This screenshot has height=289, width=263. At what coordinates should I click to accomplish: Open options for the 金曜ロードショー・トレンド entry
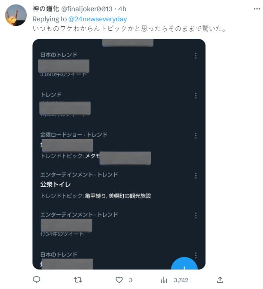pyautogui.click(x=196, y=135)
